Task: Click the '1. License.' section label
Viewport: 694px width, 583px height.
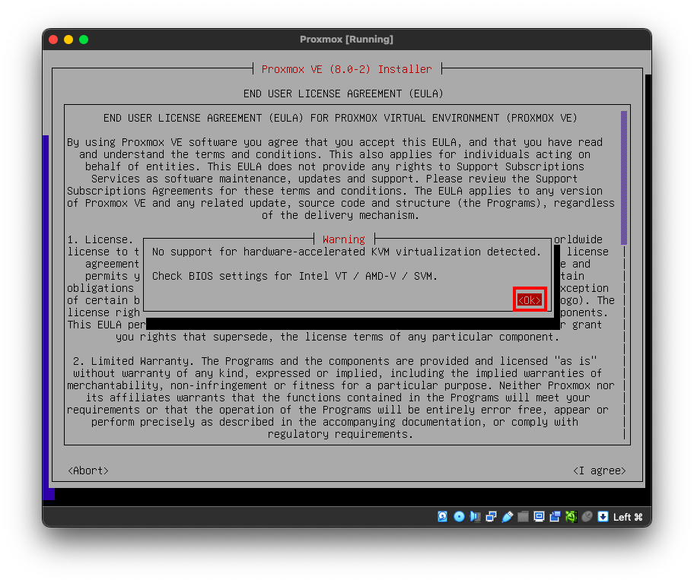Action: tap(100, 239)
